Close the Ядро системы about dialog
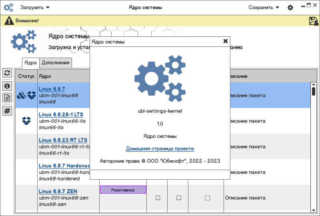The width and height of the screenshot is (320, 216). [225, 41]
